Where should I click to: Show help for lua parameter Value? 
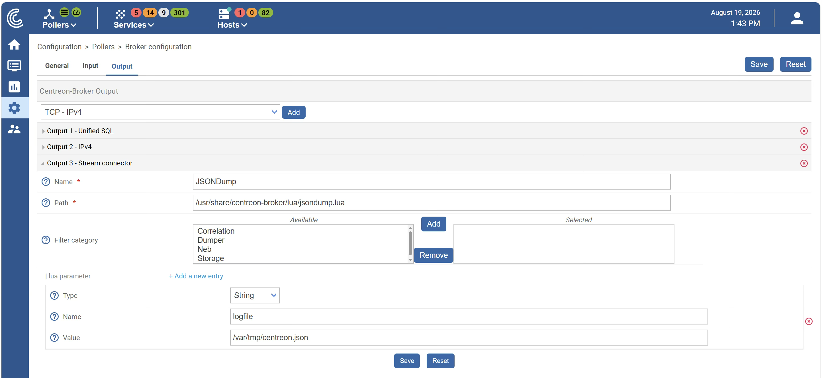[55, 338]
